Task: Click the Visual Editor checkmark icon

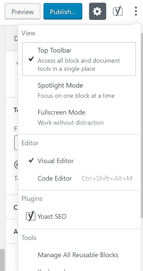Action: click(x=31, y=161)
